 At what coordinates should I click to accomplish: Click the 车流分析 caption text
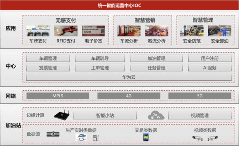pyautogui.click(x=129, y=41)
